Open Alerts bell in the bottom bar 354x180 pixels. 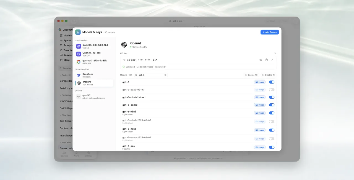click(x=76, y=154)
